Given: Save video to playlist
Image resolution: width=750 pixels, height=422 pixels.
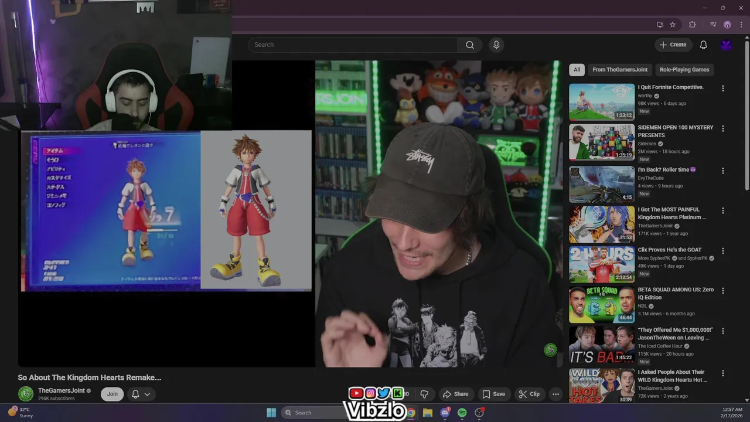Looking at the screenshot, I should click(493, 394).
